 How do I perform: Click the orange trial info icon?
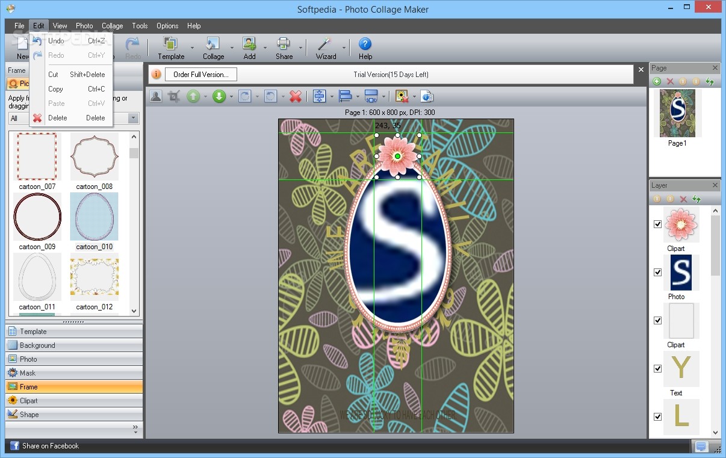[156, 74]
